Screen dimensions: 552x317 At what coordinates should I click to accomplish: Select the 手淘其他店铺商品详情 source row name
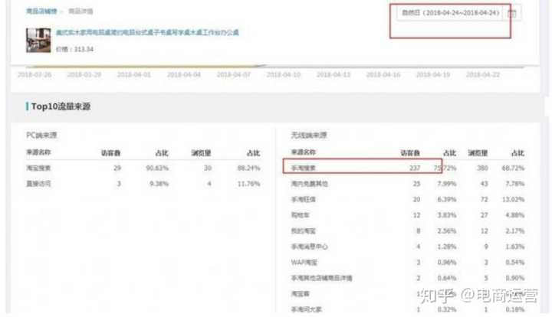click(322, 278)
